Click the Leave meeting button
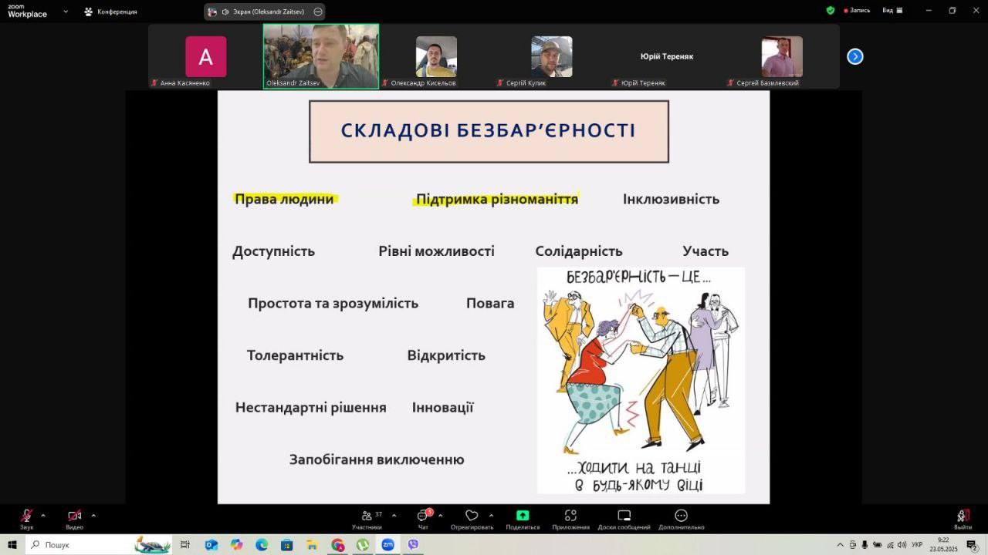988x555 pixels. pyautogui.click(x=963, y=519)
